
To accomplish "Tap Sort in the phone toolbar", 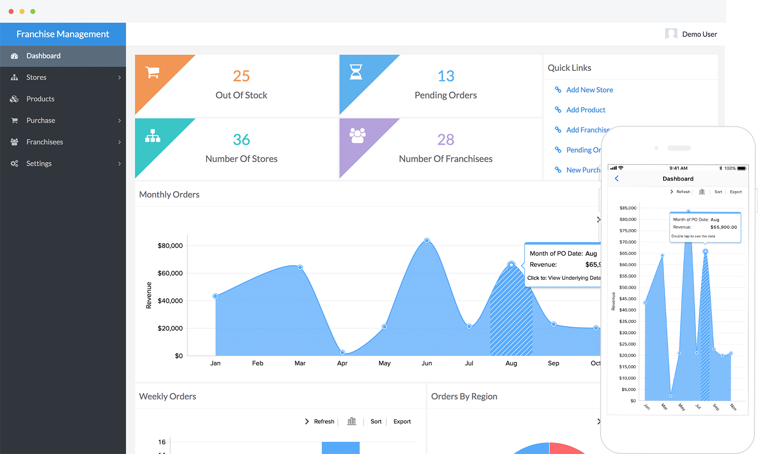I will [x=718, y=192].
